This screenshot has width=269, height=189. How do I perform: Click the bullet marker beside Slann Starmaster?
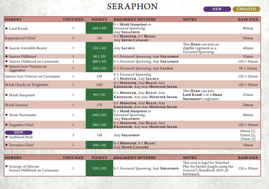coord(7,115)
